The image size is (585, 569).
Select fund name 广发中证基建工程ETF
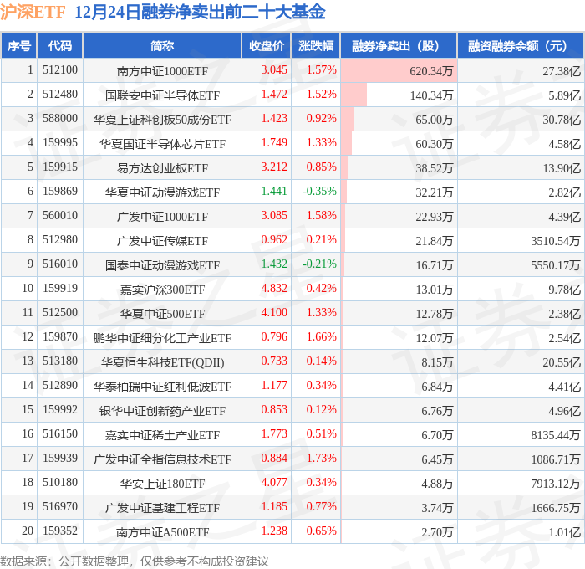[x=162, y=508]
